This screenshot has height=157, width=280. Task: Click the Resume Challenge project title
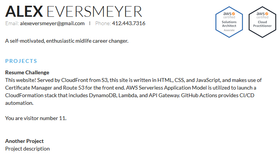[x=27, y=72]
